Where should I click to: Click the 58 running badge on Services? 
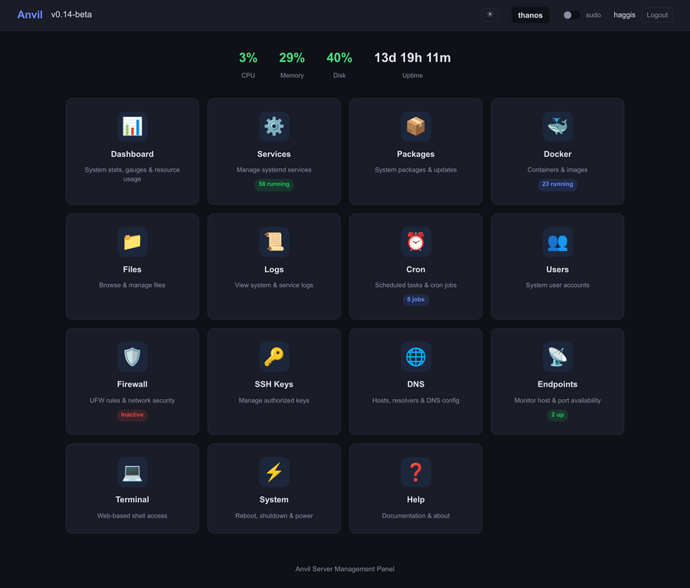[273, 185]
